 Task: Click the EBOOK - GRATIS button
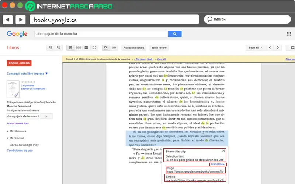pyautogui.click(x=19, y=63)
